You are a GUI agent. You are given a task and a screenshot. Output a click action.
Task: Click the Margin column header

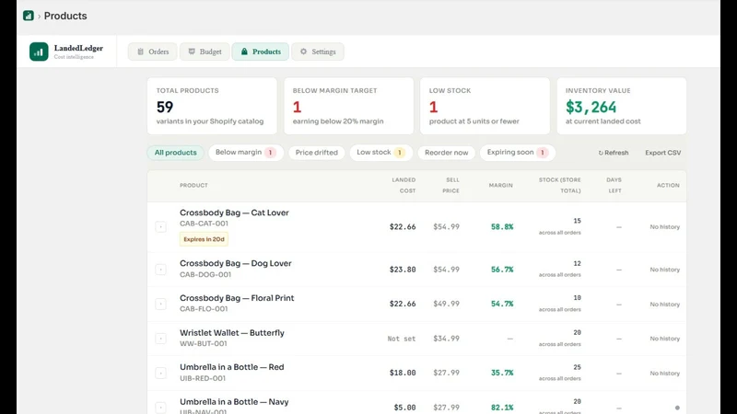click(x=500, y=186)
